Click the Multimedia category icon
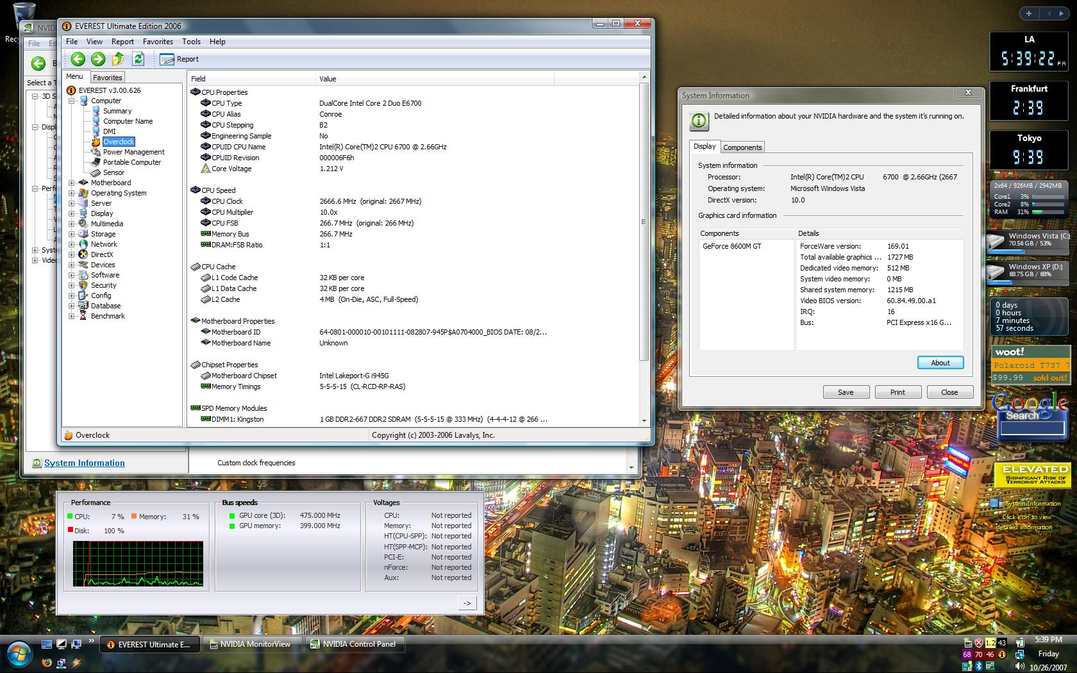Viewport: 1077px width, 673px height. point(83,224)
